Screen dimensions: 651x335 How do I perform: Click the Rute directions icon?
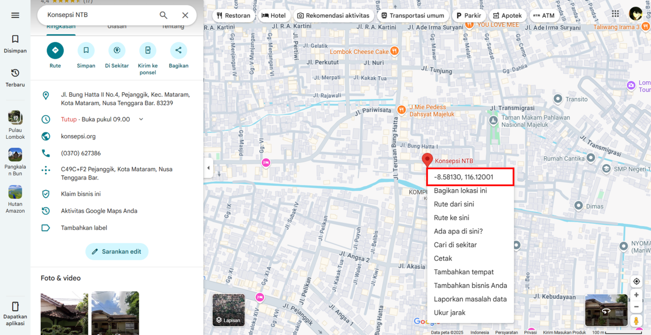(55, 50)
